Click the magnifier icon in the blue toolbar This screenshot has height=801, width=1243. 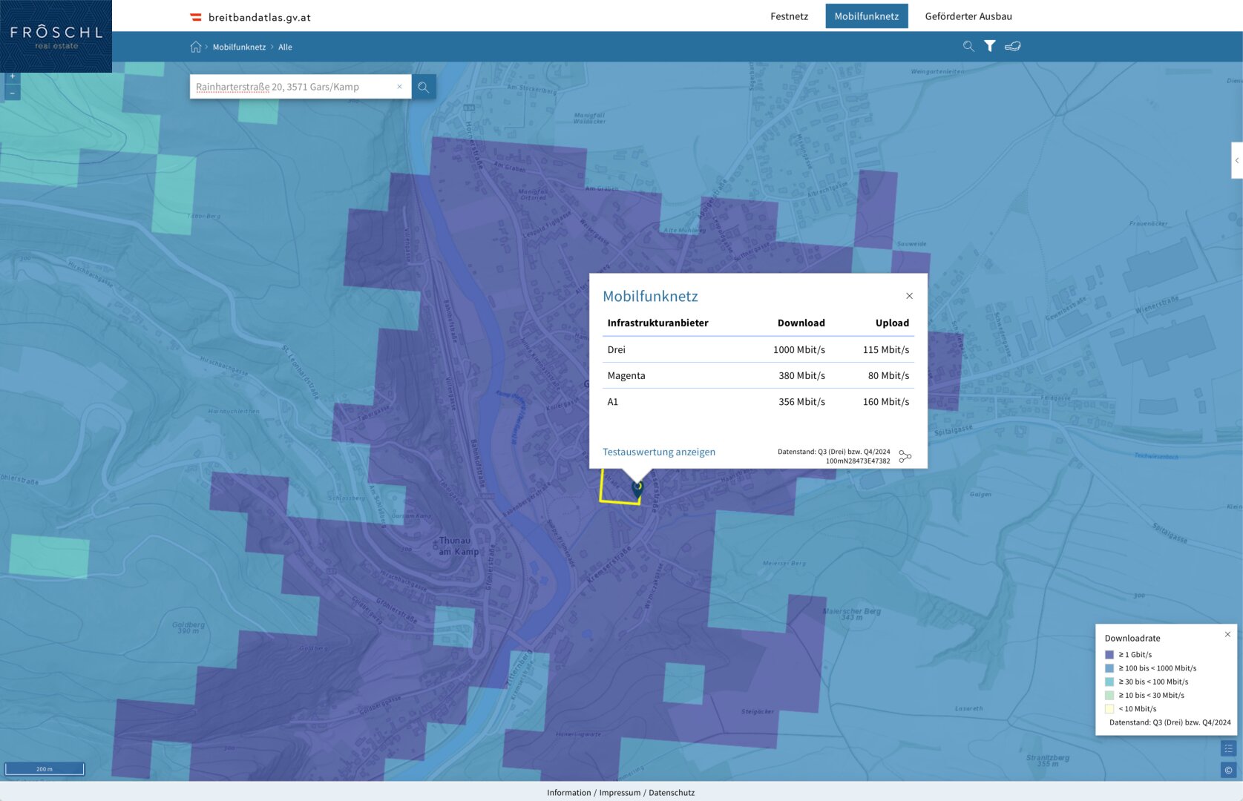coord(968,46)
